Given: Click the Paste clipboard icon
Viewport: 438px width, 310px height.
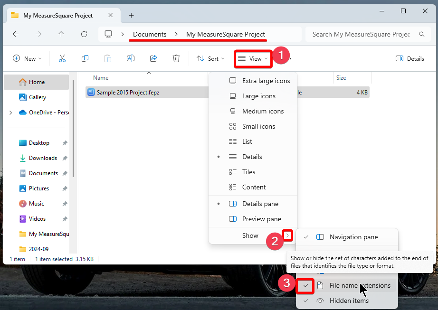Looking at the screenshot, I should tap(108, 58).
